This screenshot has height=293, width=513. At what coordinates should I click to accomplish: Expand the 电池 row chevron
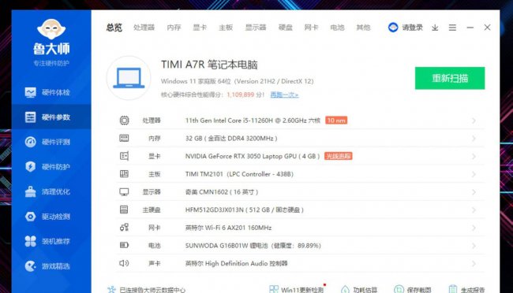click(474, 246)
